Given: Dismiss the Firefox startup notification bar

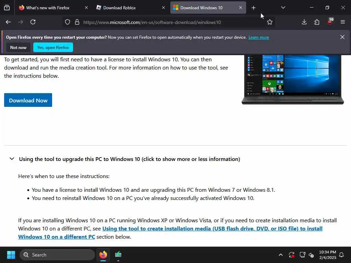Looking at the screenshot, I should 342,37.
